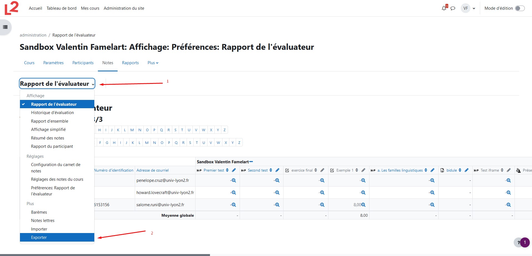Collapse Sandbox Valentin Famelart category via minus icon
The width and height of the screenshot is (532, 256).
(x=251, y=162)
